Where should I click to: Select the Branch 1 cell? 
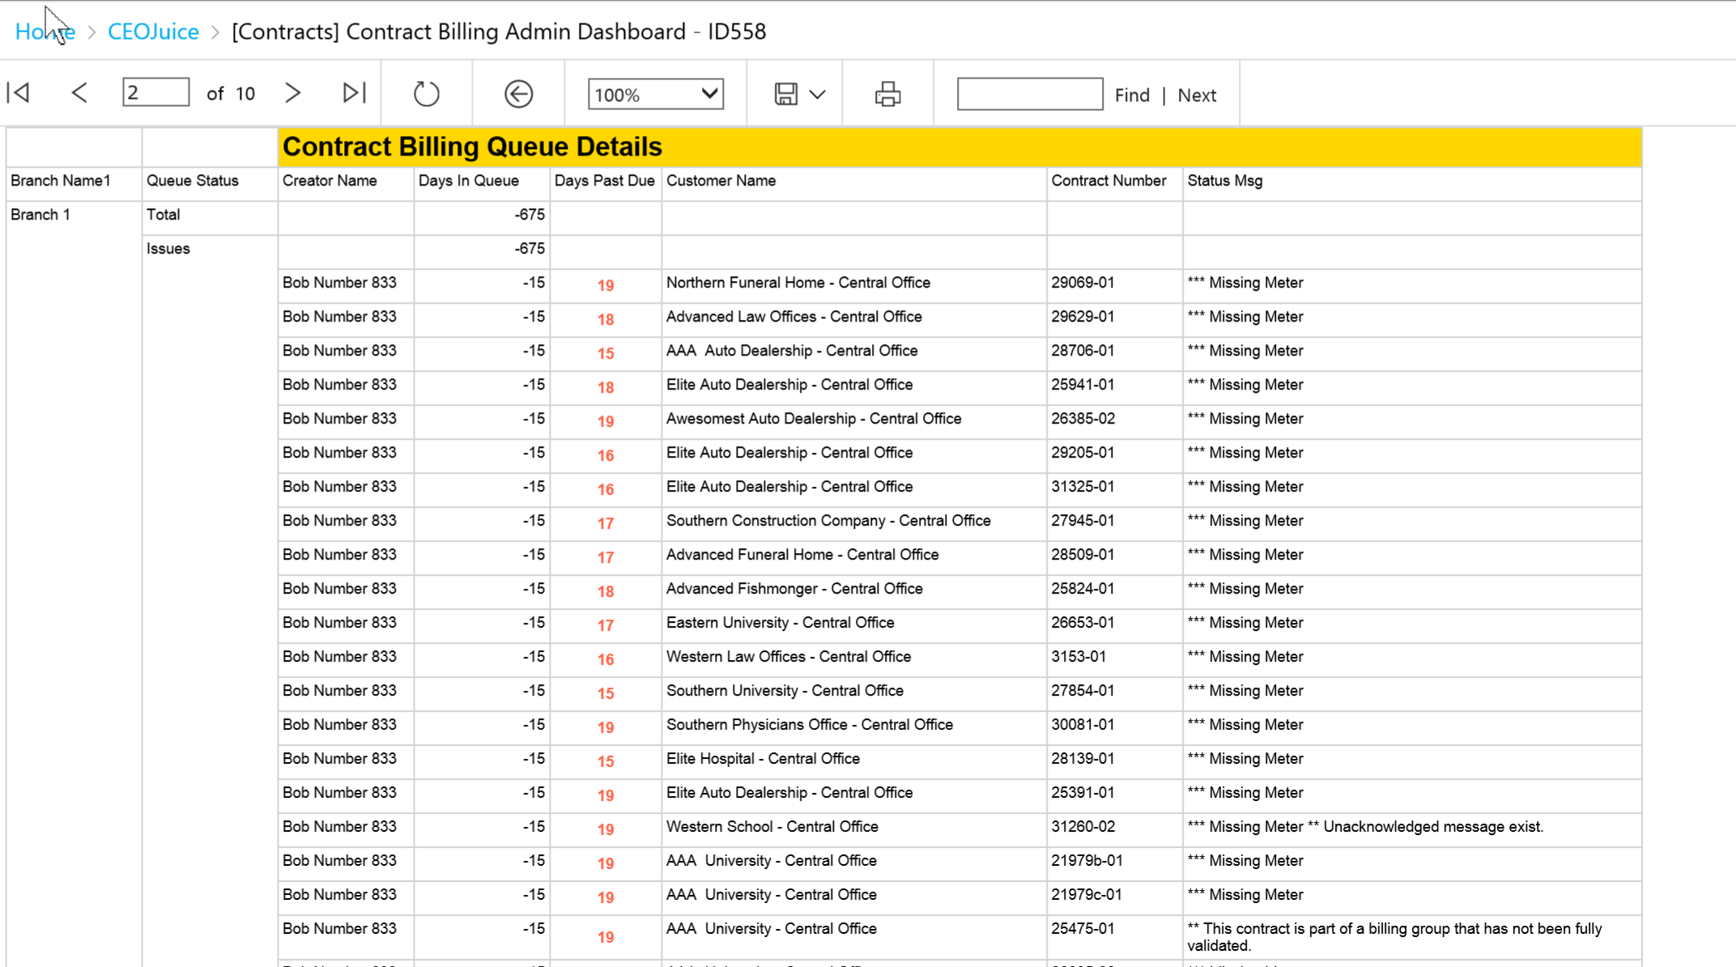[x=40, y=215]
